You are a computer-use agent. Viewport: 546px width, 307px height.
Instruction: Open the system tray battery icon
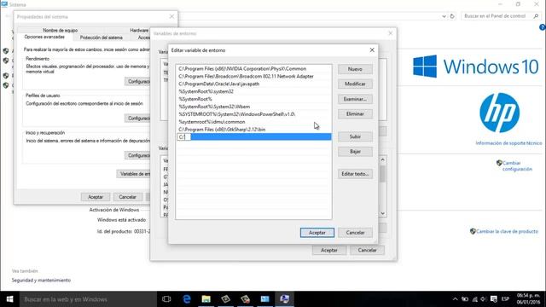465,299
